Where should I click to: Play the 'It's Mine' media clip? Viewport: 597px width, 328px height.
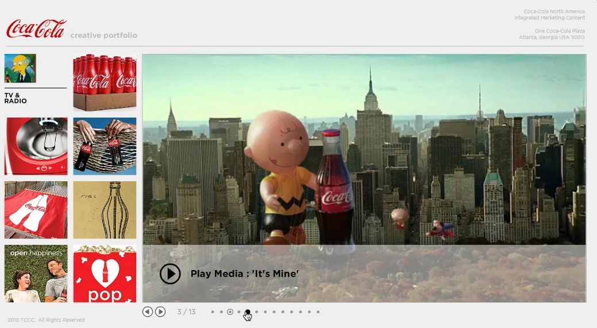pyautogui.click(x=170, y=274)
